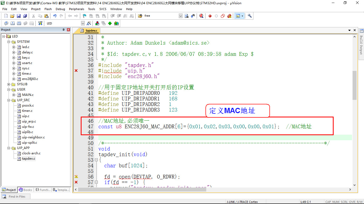Toggle bookmark with the flag icon
This screenshot has width=364, height=204.
(84, 16)
